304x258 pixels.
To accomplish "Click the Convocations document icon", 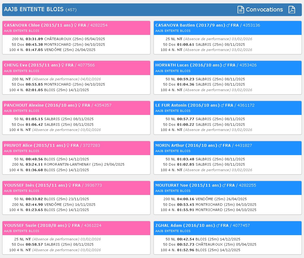I will pos(241,10).
